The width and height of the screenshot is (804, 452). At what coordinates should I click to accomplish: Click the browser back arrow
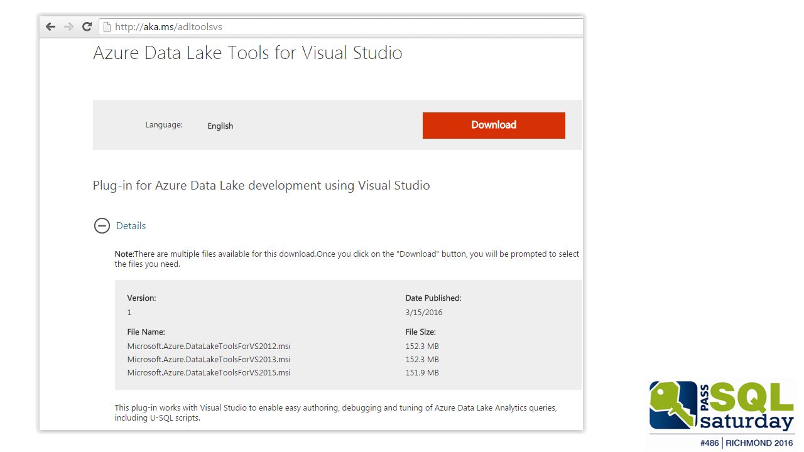(x=51, y=26)
